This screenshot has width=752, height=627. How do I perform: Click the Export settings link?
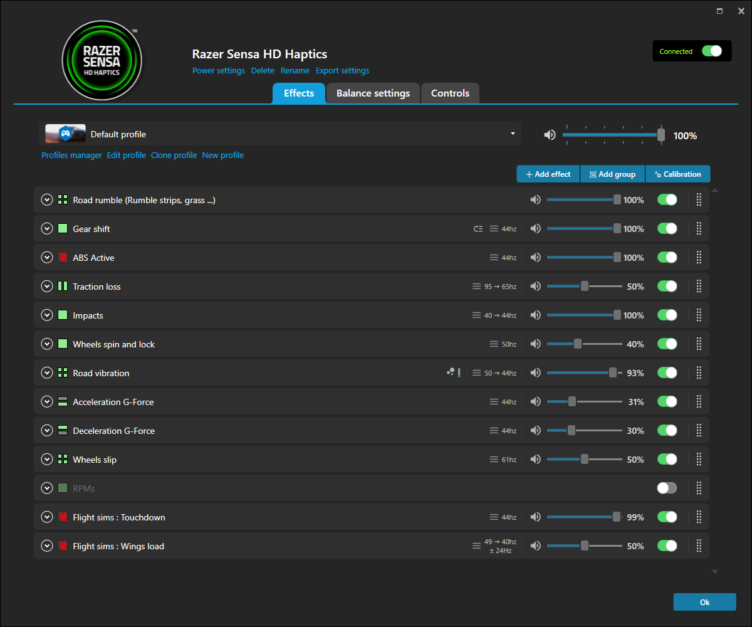[342, 71]
